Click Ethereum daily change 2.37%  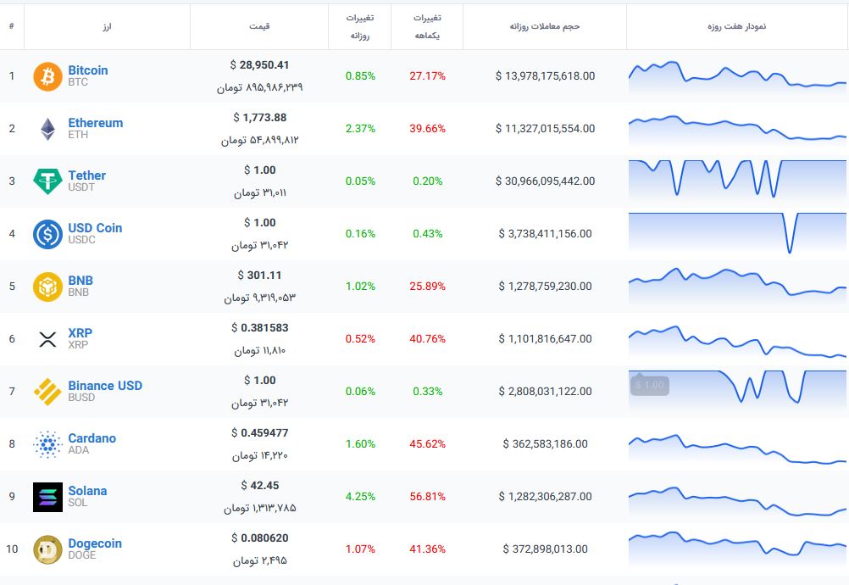[x=360, y=128]
